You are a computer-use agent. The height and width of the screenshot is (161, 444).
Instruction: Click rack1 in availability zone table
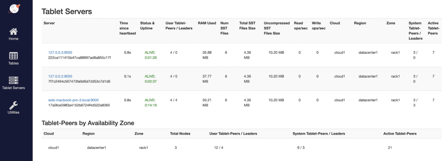coord(143,148)
